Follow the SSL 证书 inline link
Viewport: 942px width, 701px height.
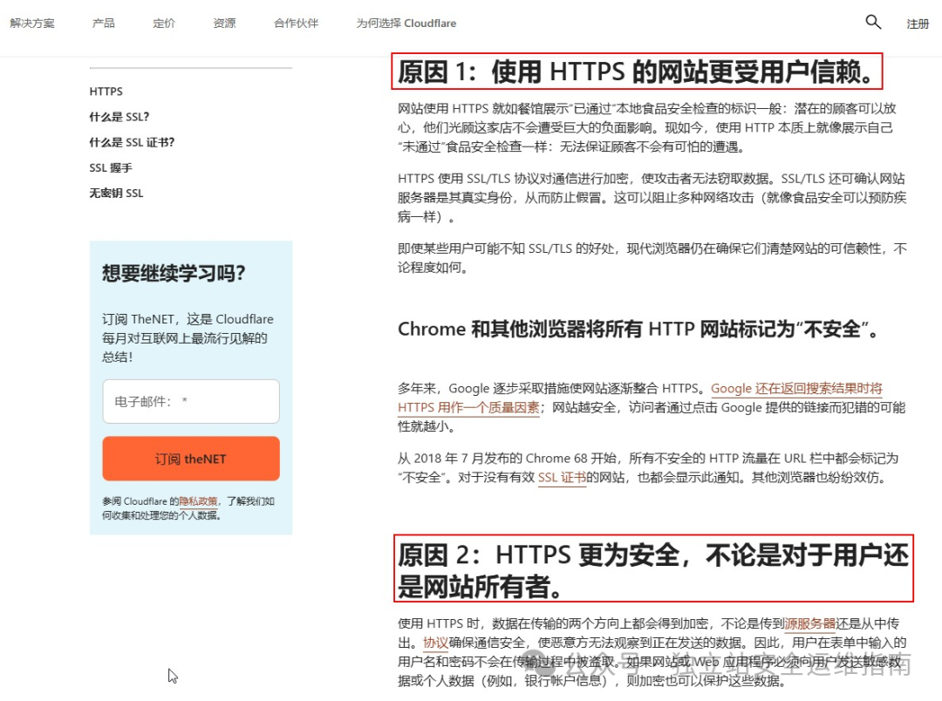coord(562,478)
